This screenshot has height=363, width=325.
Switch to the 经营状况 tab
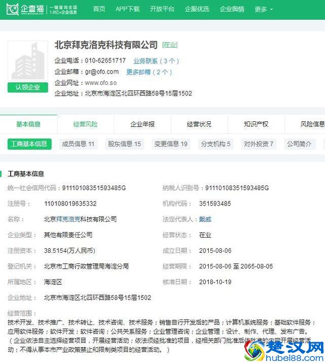pos(199,124)
